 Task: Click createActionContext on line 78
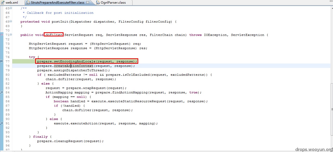73,66
